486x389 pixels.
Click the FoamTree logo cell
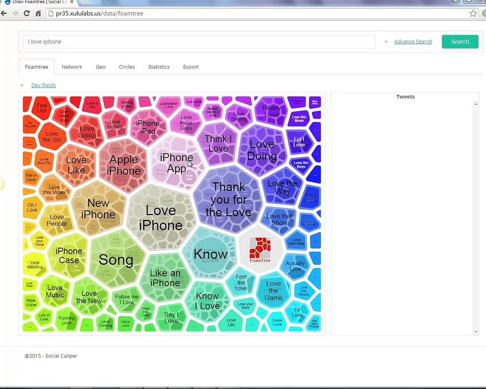point(260,250)
